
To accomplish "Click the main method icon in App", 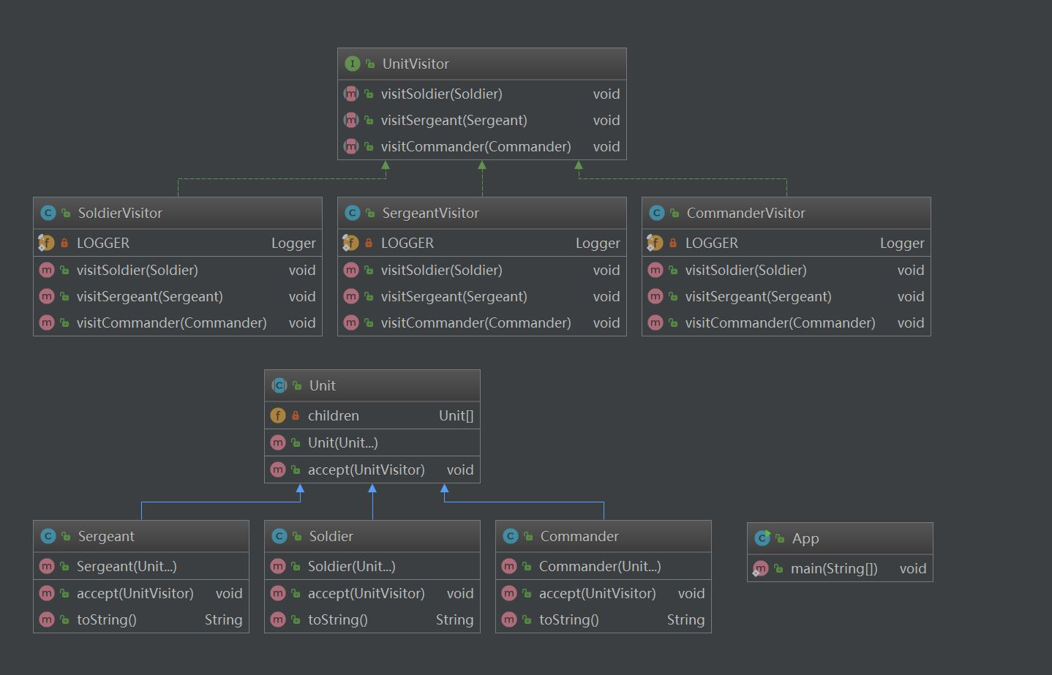I will tap(760, 568).
